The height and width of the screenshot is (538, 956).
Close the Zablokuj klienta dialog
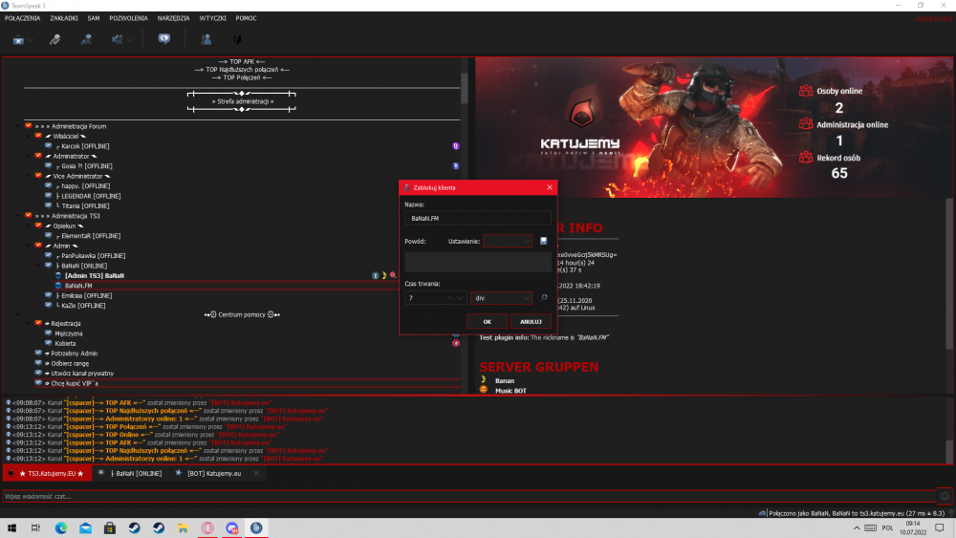click(550, 187)
